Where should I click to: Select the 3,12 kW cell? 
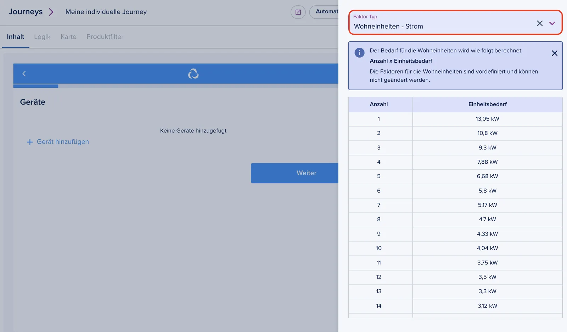click(x=487, y=306)
